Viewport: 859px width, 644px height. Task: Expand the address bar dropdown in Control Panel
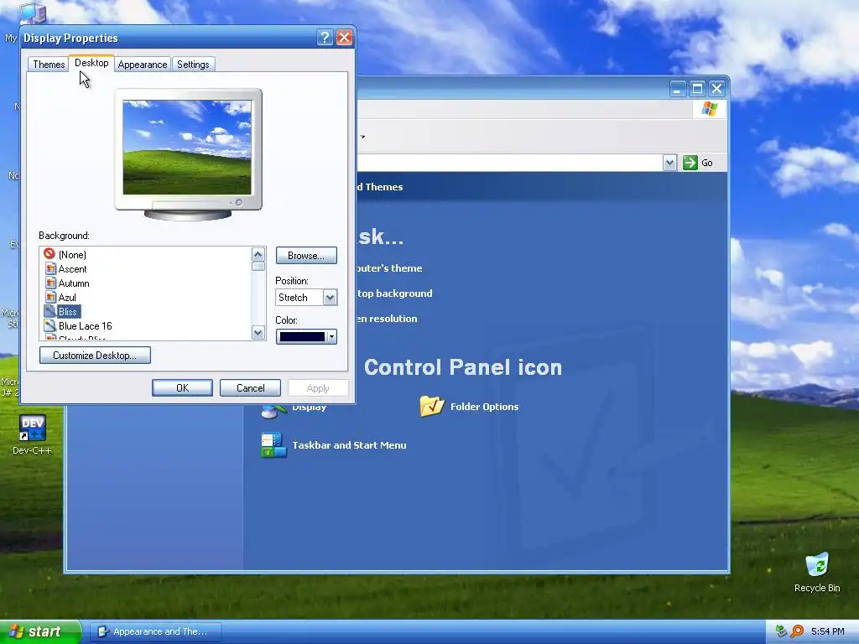click(669, 163)
